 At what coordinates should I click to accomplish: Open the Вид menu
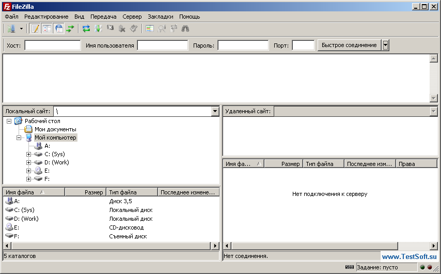80,17
